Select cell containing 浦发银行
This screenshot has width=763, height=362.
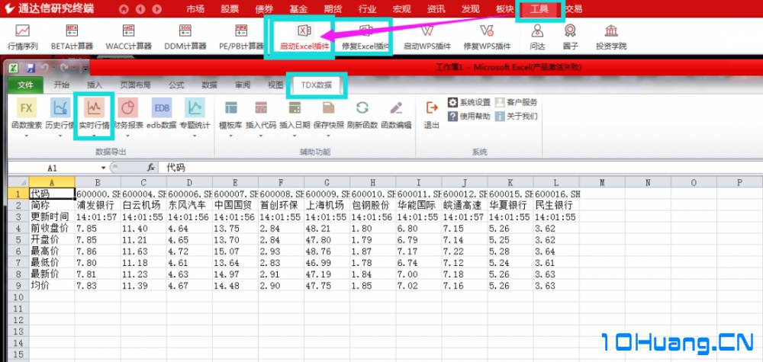pos(98,204)
